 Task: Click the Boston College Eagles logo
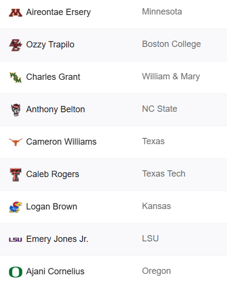(15, 45)
